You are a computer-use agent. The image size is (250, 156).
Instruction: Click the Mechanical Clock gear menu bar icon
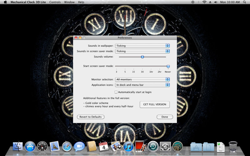point(193,2)
